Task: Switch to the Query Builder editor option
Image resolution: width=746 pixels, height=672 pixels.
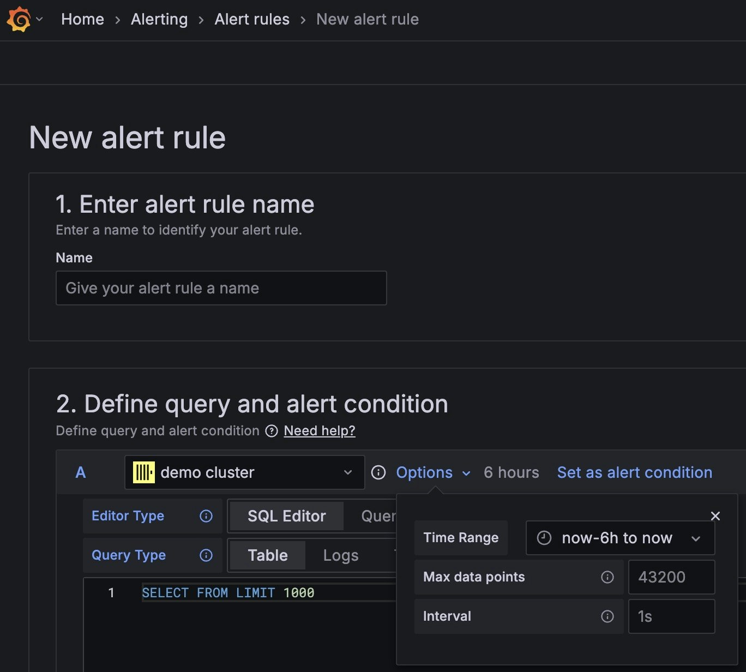Action: [378, 516]
